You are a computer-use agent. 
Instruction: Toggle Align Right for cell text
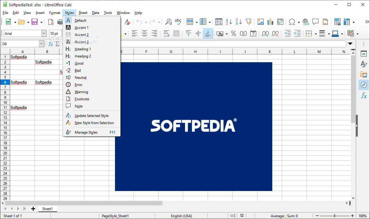coord(154,34)
